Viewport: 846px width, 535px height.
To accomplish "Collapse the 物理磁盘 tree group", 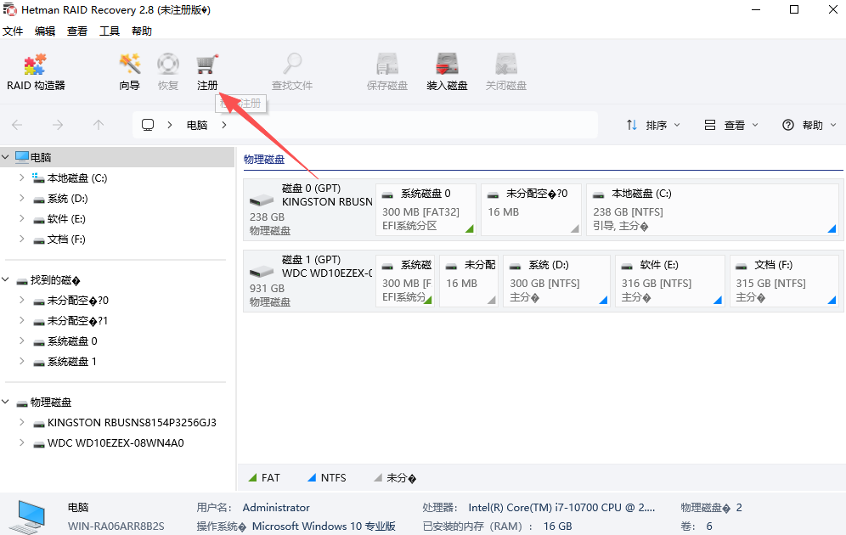I will pos(5,403).
